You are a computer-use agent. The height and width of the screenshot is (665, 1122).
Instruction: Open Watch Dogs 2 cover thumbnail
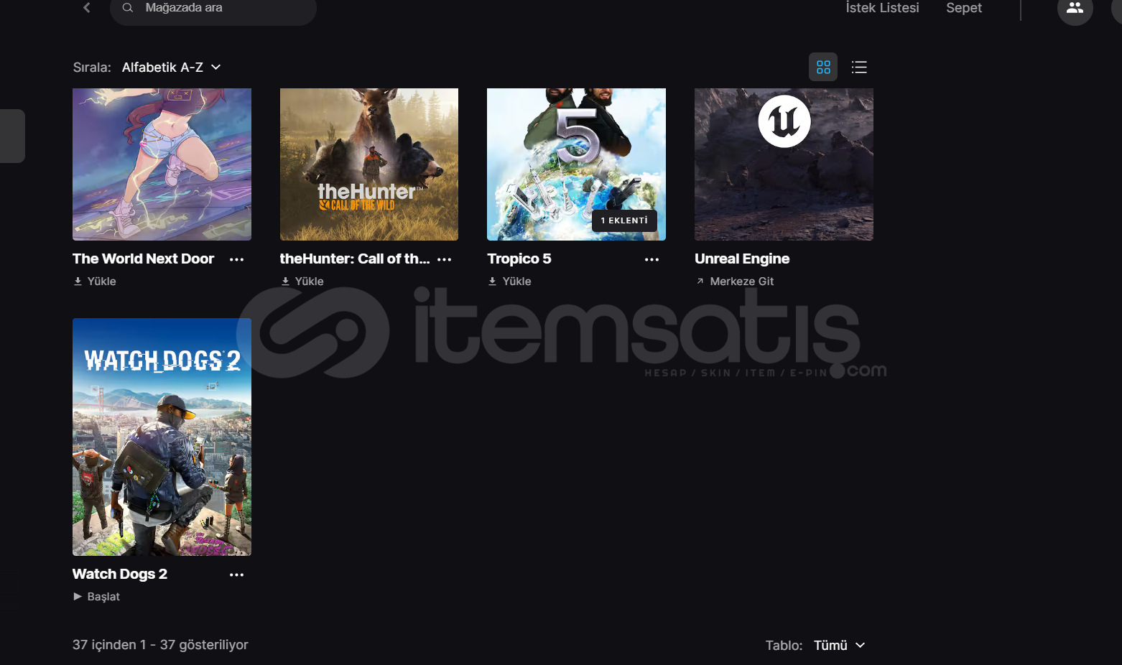point(162,437)
